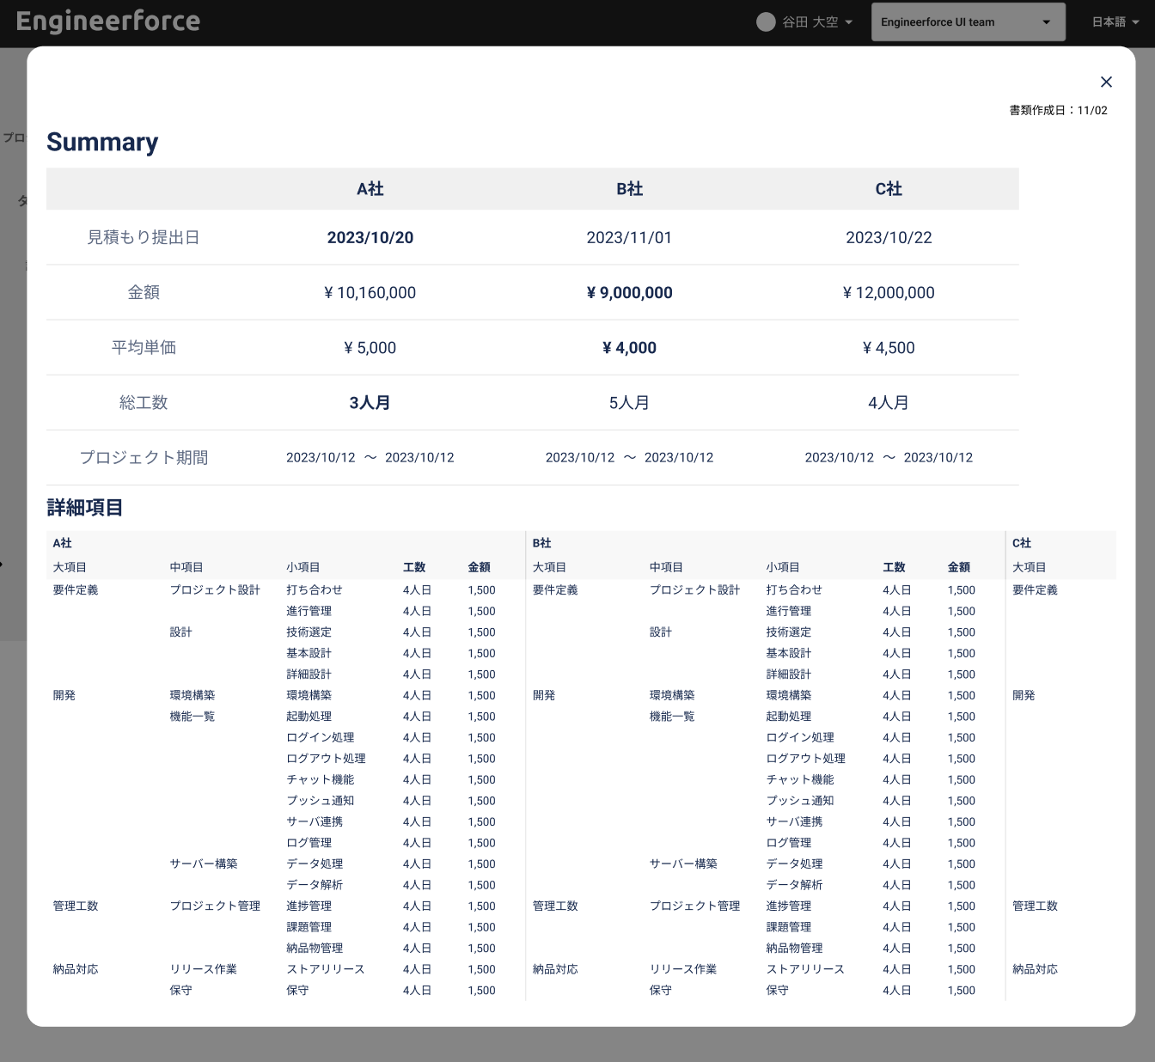Click the 平均単価 row label

pos(143,347)
